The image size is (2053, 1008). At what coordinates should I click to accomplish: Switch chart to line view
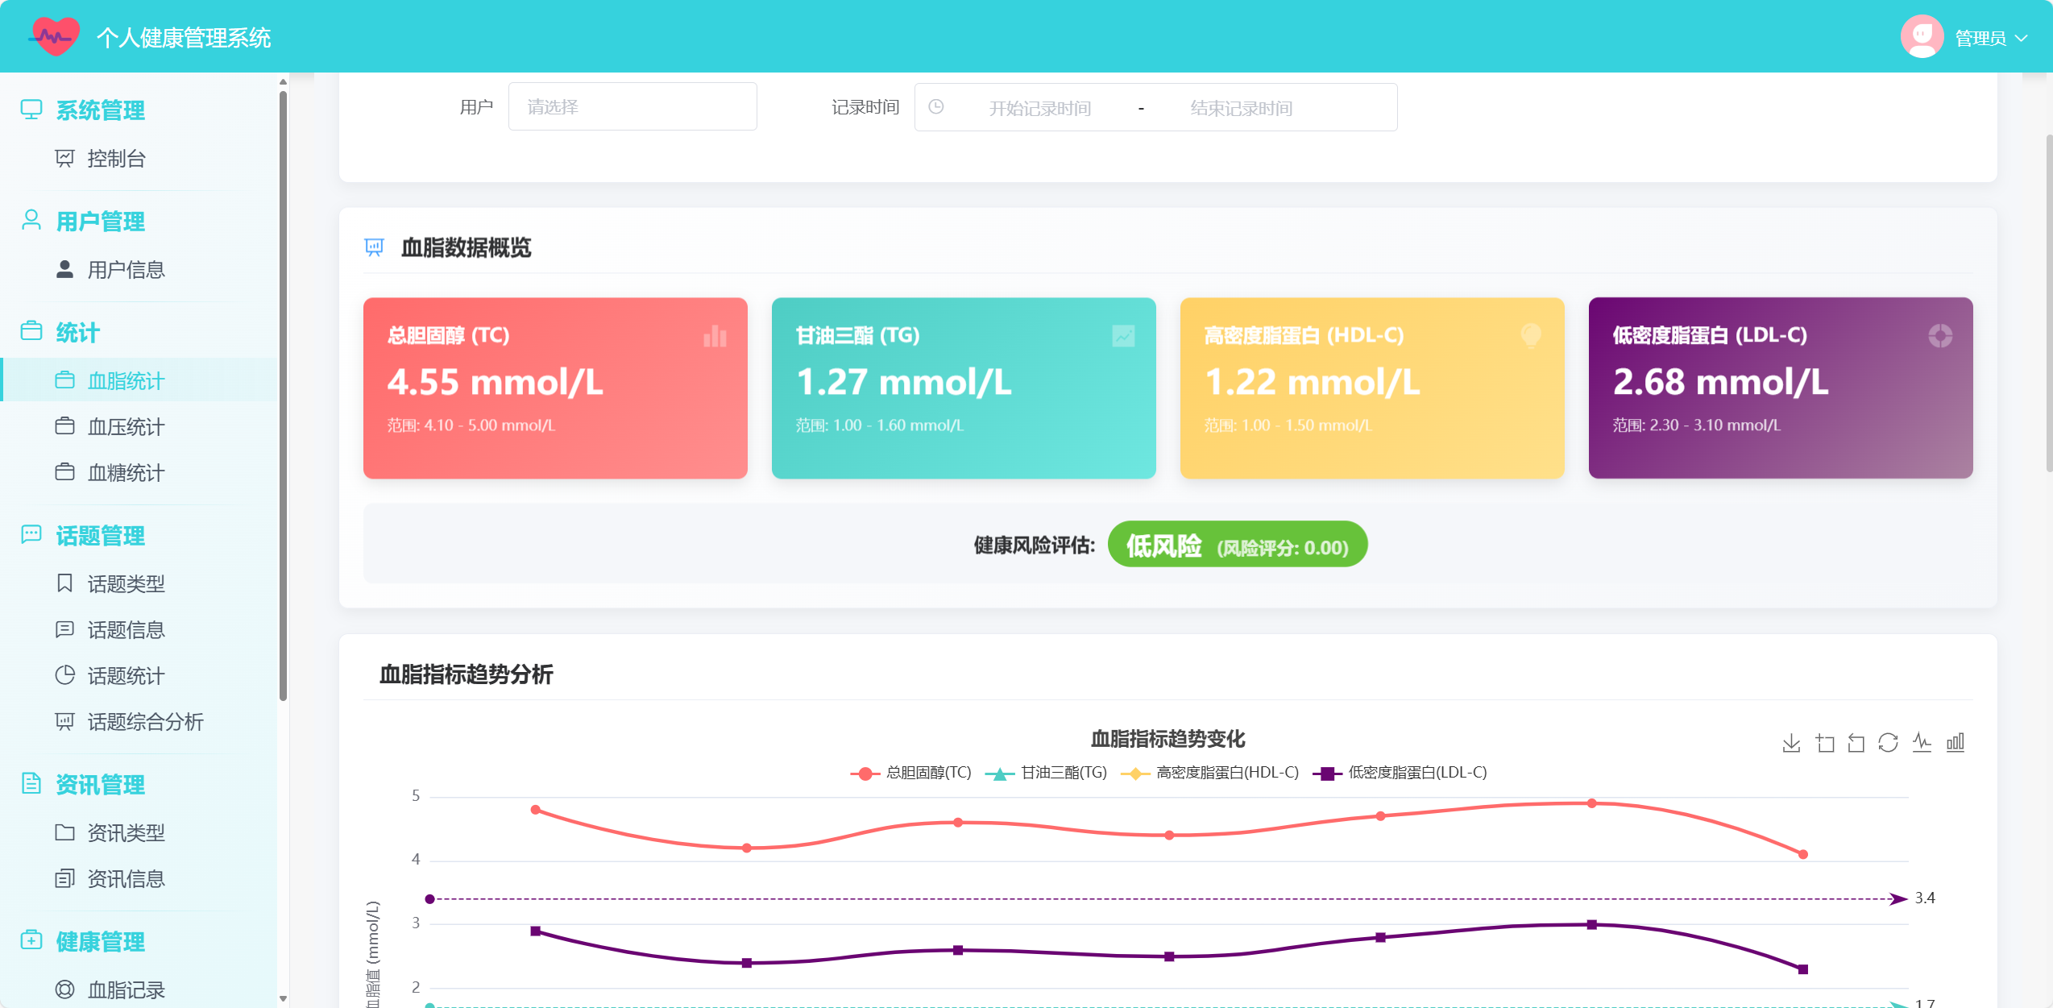pos(1922,743)
